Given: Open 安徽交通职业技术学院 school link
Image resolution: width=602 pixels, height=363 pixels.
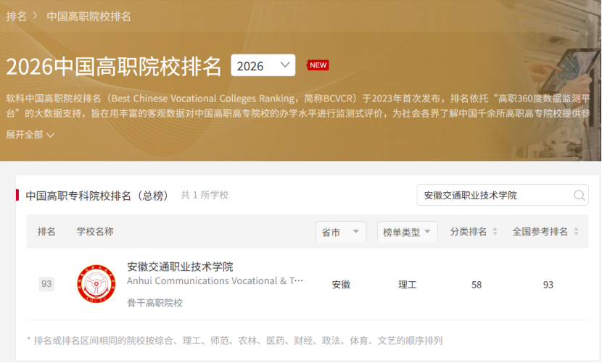Looking at the screenshot, I should (180, 267).
